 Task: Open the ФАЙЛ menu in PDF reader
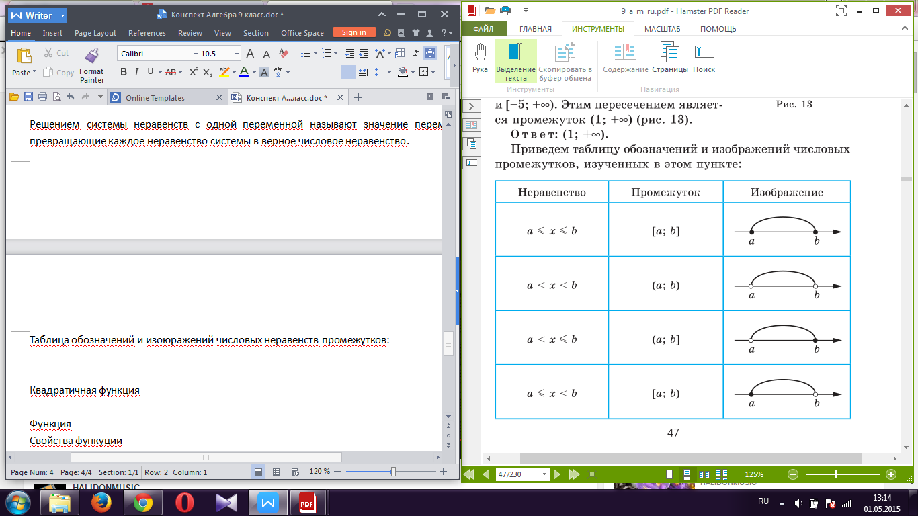483,29
